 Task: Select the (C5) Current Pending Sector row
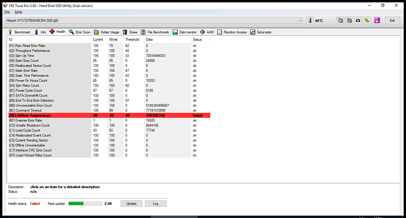(x=109, y=140)
